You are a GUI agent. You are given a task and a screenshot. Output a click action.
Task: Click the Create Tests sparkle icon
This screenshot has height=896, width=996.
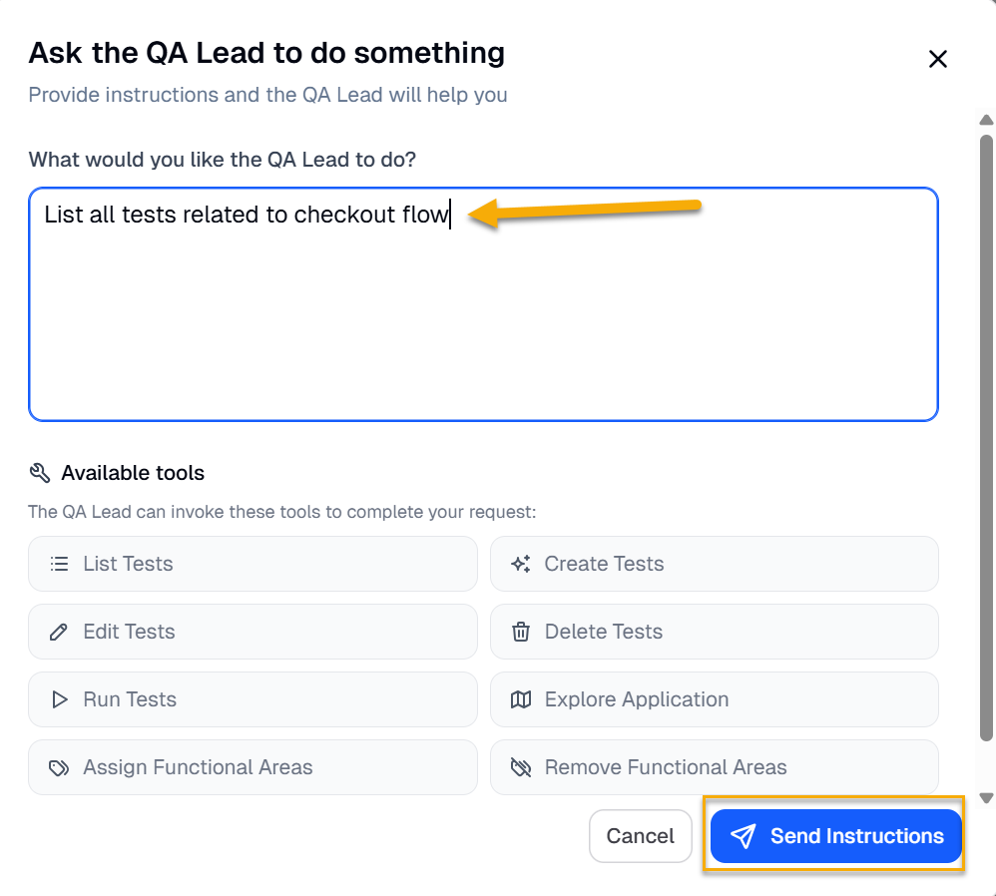520,564
